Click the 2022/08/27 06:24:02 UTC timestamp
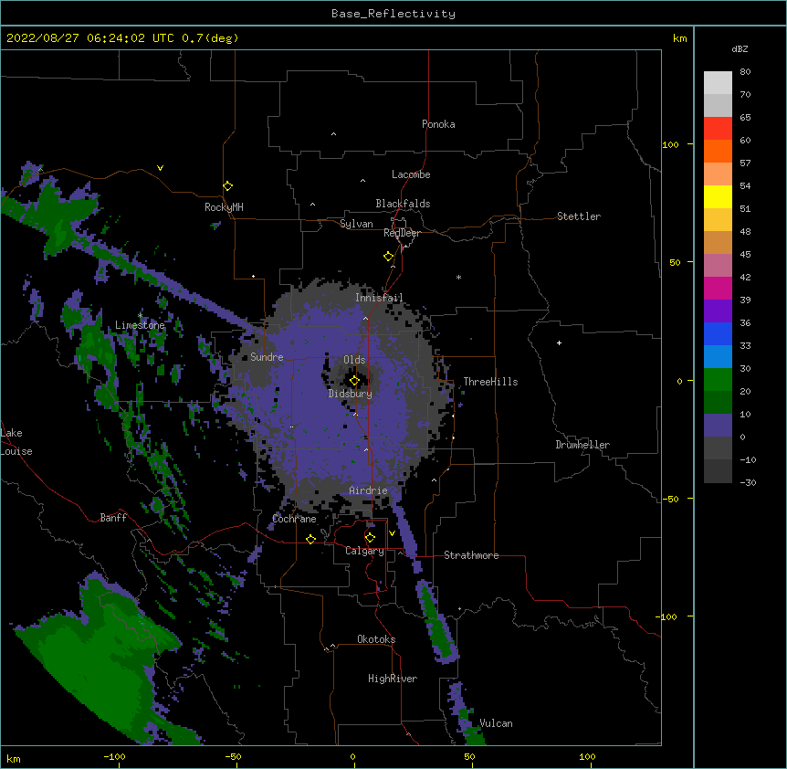This screenshot has height=769, width=787. point(122,38)
